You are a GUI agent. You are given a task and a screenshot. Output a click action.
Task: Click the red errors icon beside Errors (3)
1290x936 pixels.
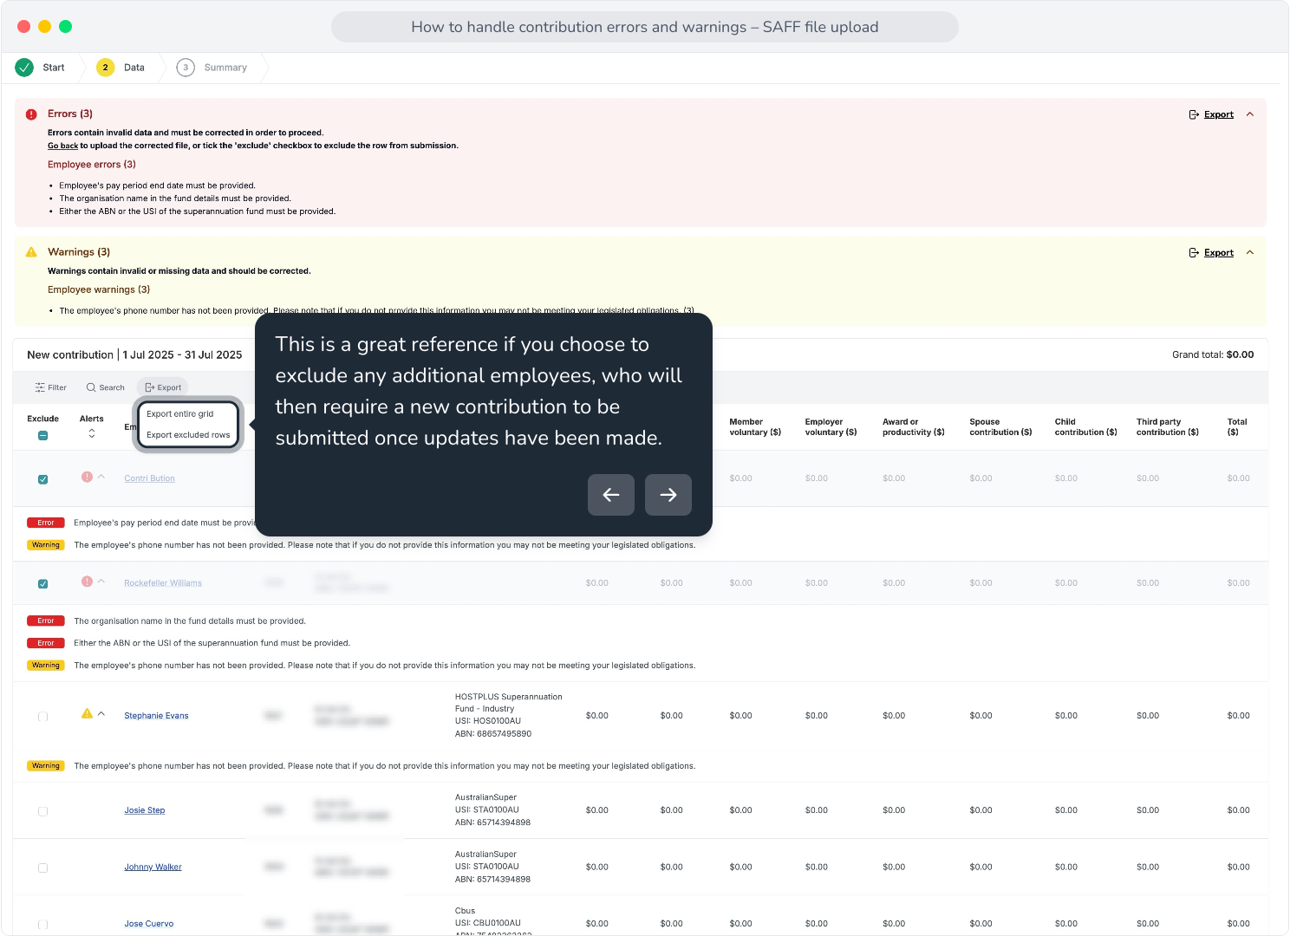click(31, 114)
